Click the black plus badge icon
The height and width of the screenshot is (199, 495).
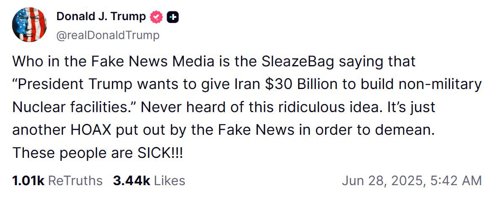tap(173, 17)
